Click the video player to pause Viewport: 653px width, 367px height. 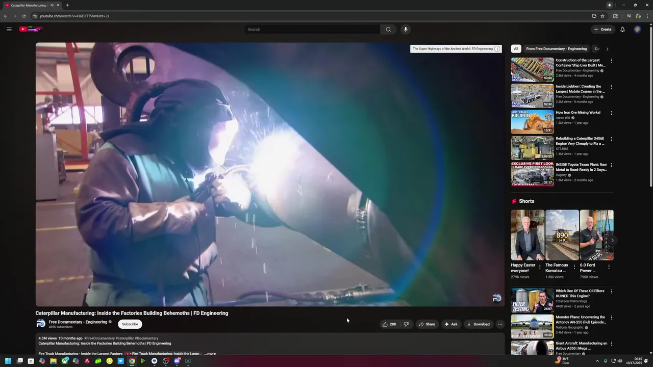coord(270,174)
